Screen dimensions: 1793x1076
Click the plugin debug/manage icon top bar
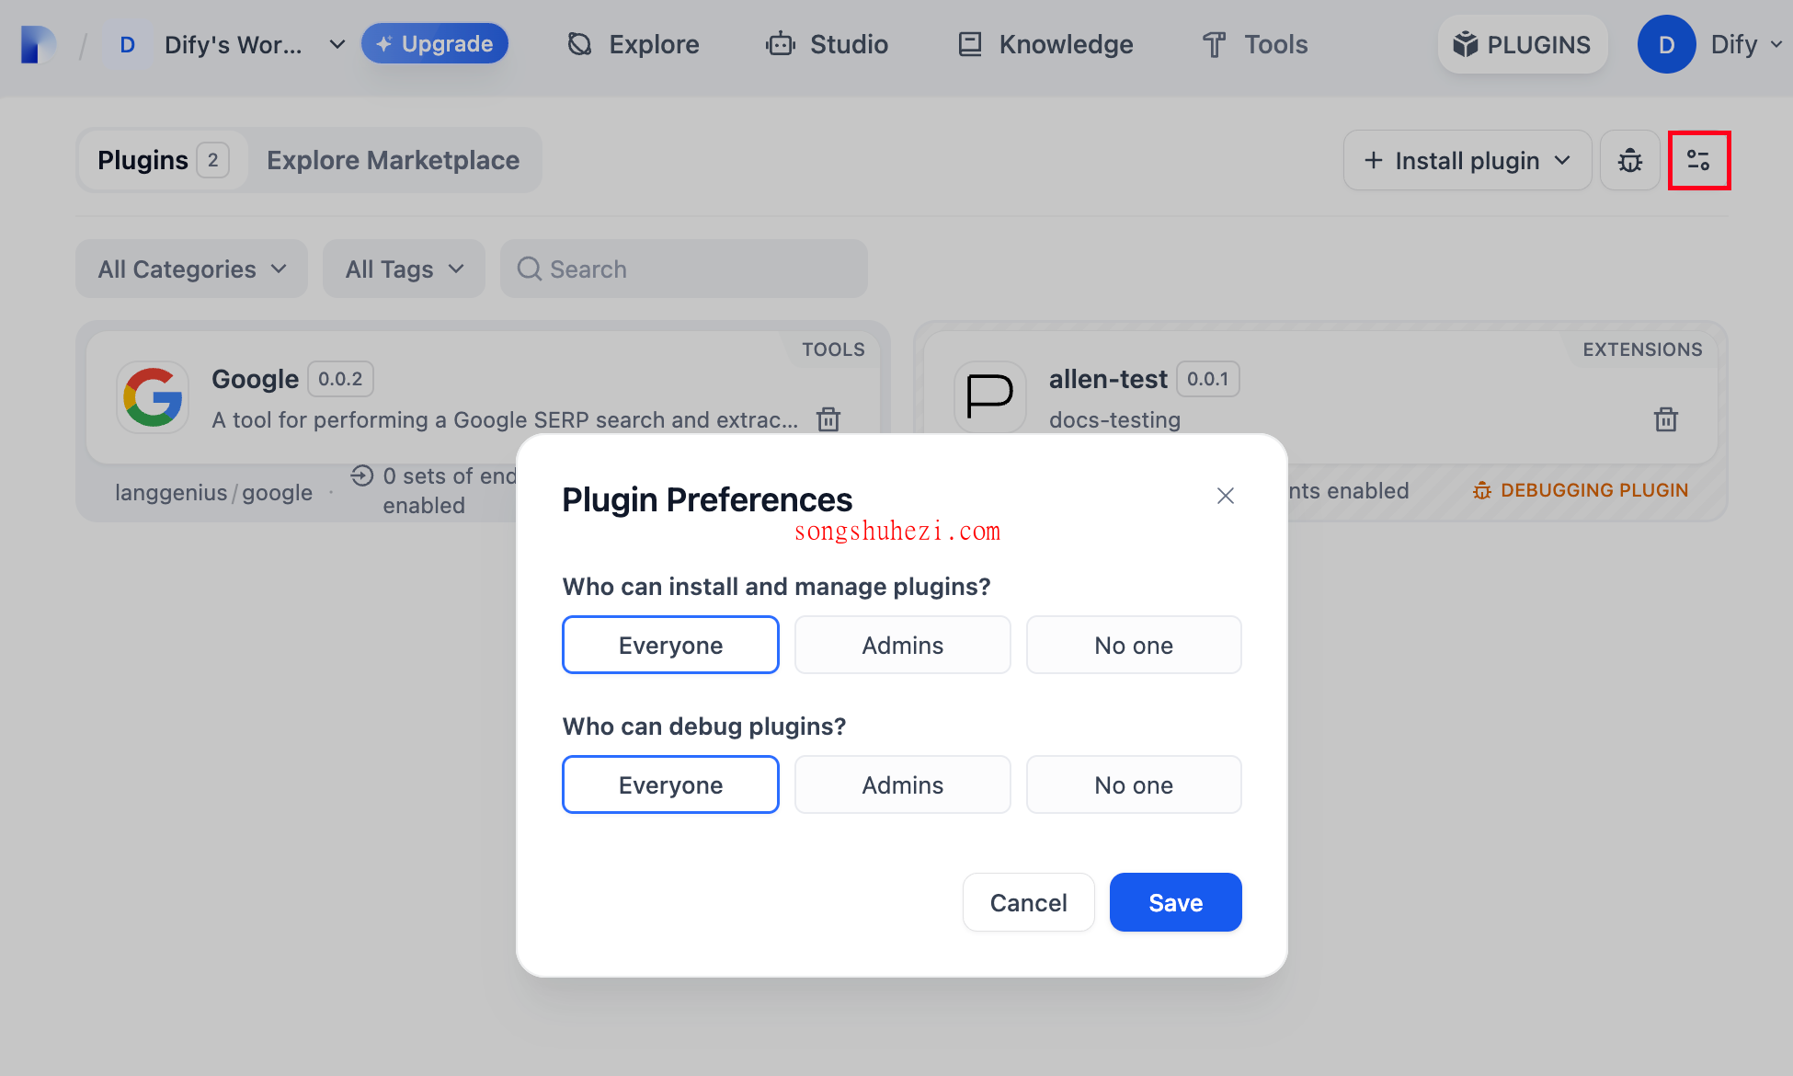1699,159
